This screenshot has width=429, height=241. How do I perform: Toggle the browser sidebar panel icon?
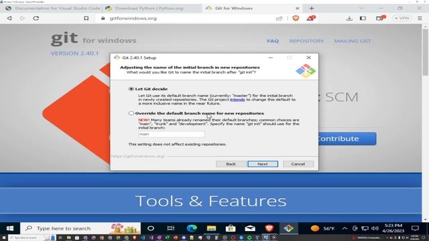363,18
